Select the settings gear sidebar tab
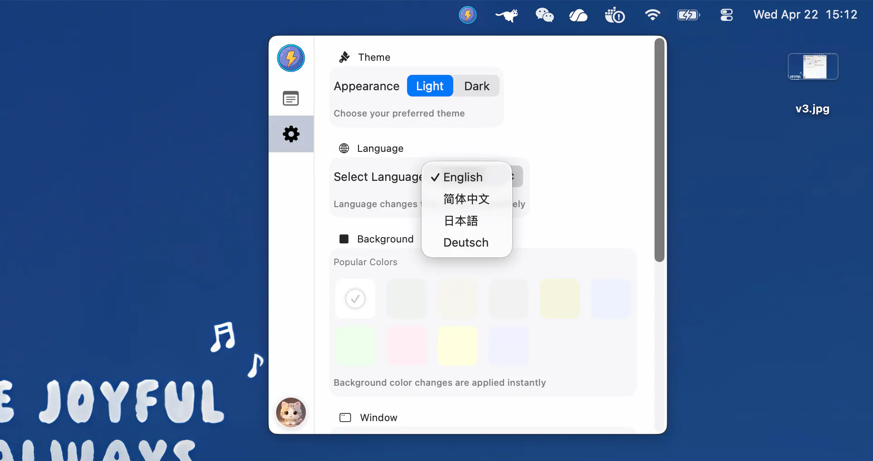873x461 pixels. point(291,134)
